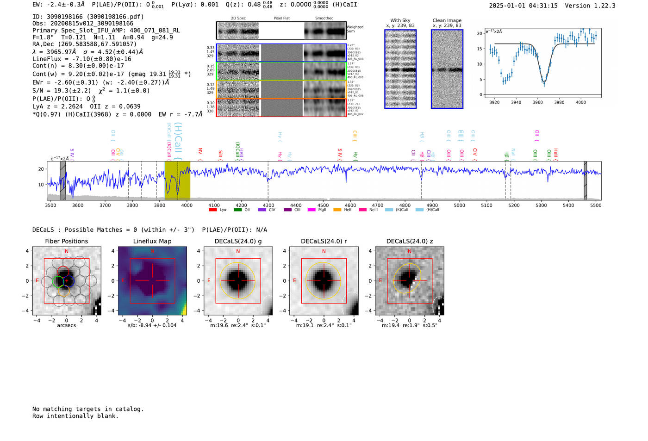Click the Primary Spec_Slot_IFU_AMP line
This screenshot has width=648, height=441.
tap(106, 31)
